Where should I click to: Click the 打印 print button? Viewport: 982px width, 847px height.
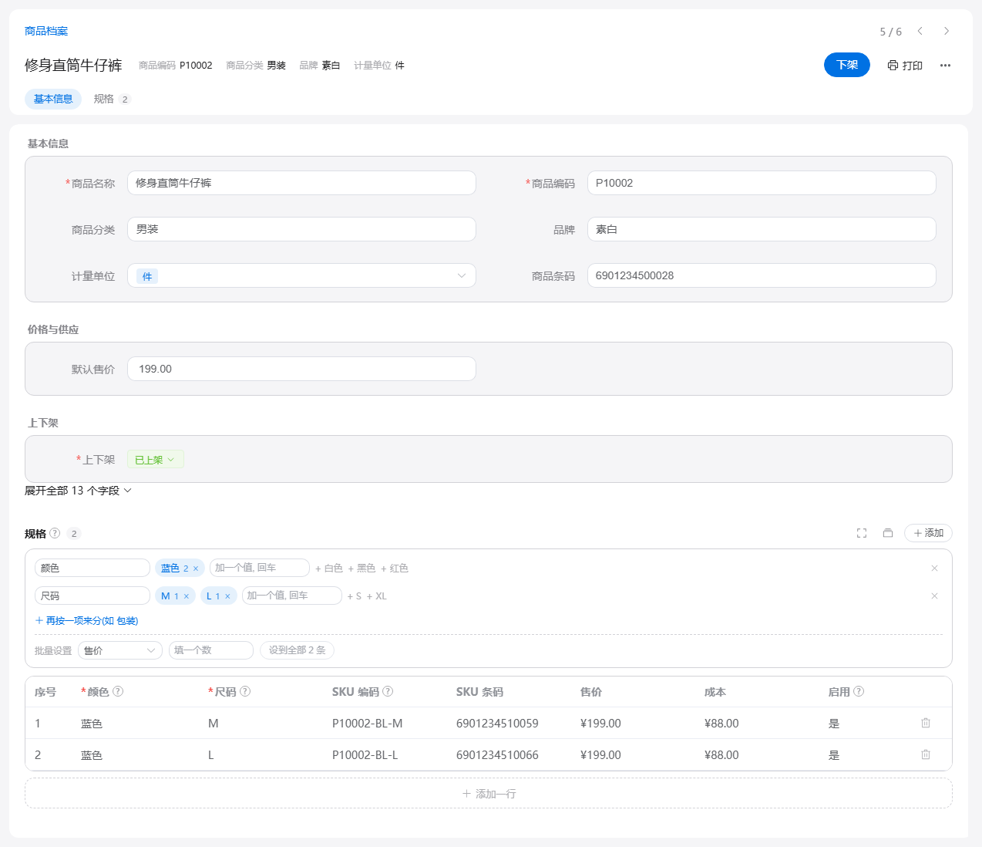[x=905, y=66]
